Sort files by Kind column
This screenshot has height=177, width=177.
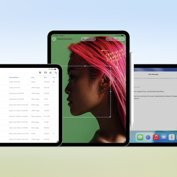tap(33, 77)
